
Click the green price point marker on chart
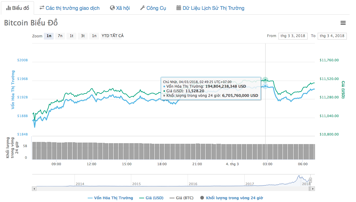tap(265, 80)
